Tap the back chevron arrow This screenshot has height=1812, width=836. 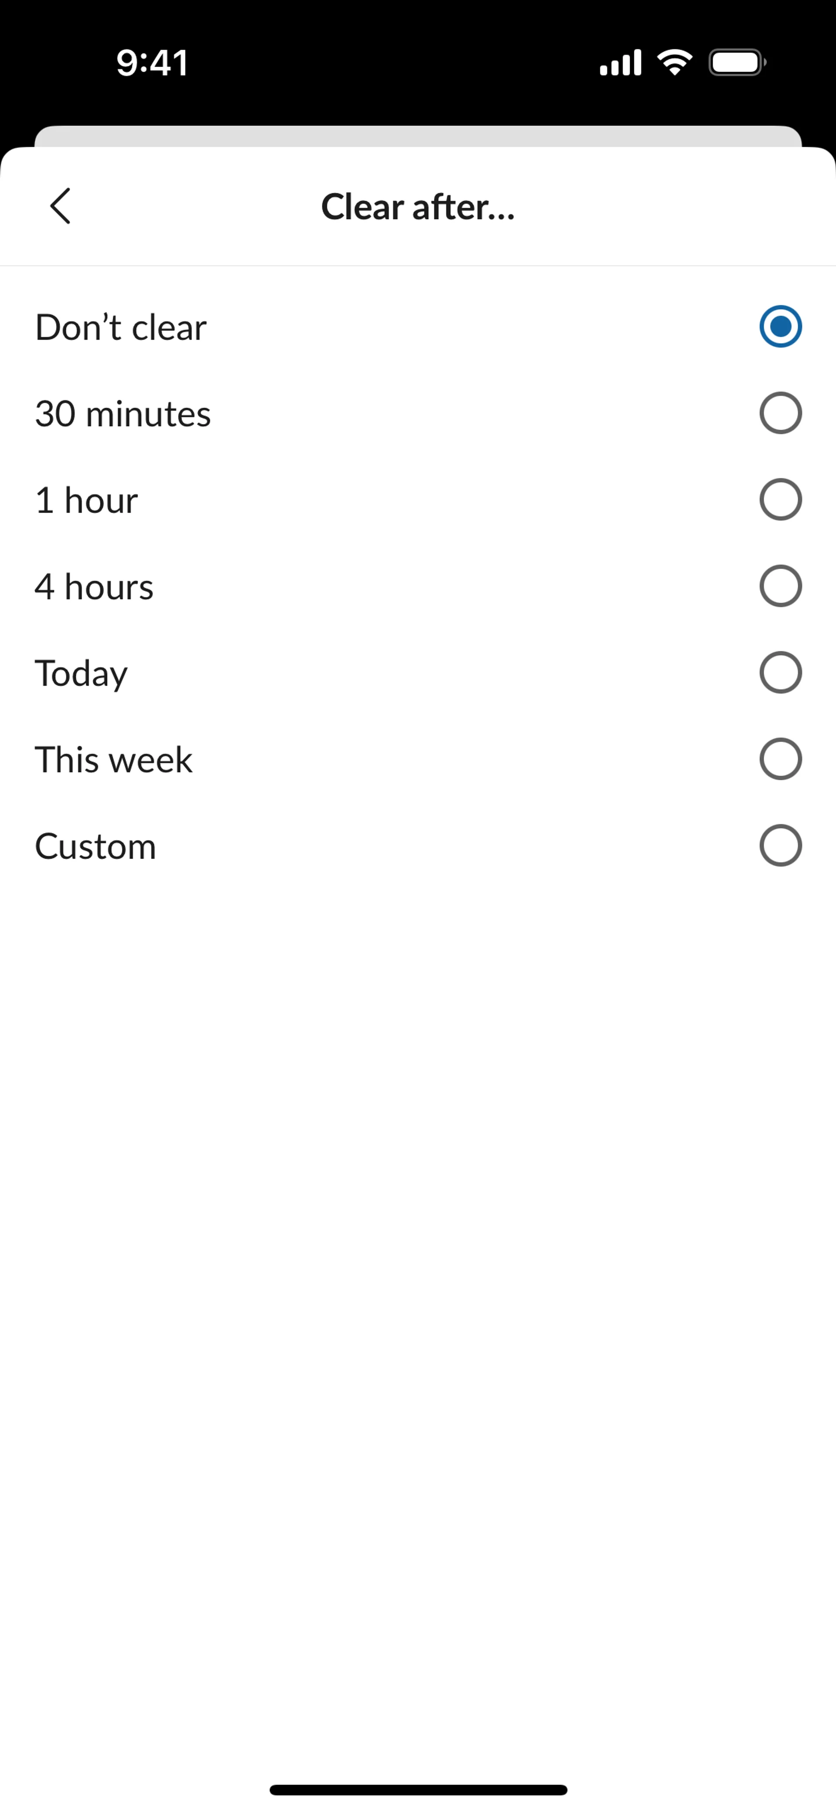(61, 206)
